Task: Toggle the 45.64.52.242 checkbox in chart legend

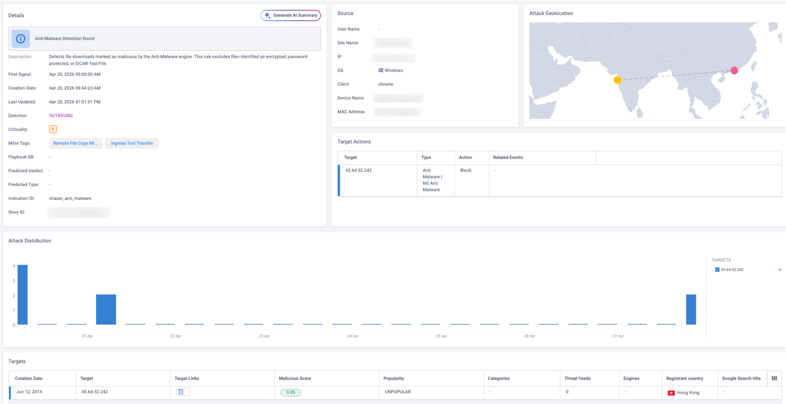Action: [x=717, y=270]
